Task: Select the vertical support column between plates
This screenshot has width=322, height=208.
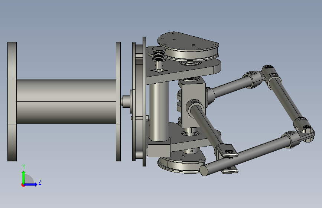Action: [159, 111]
